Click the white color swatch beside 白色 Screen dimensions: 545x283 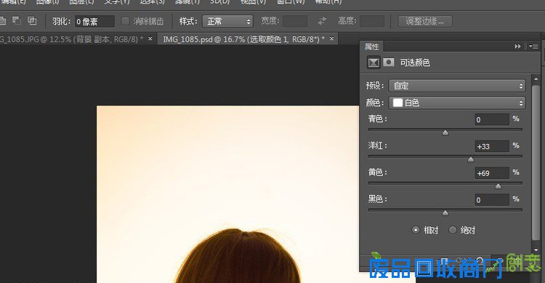(397, 103)
